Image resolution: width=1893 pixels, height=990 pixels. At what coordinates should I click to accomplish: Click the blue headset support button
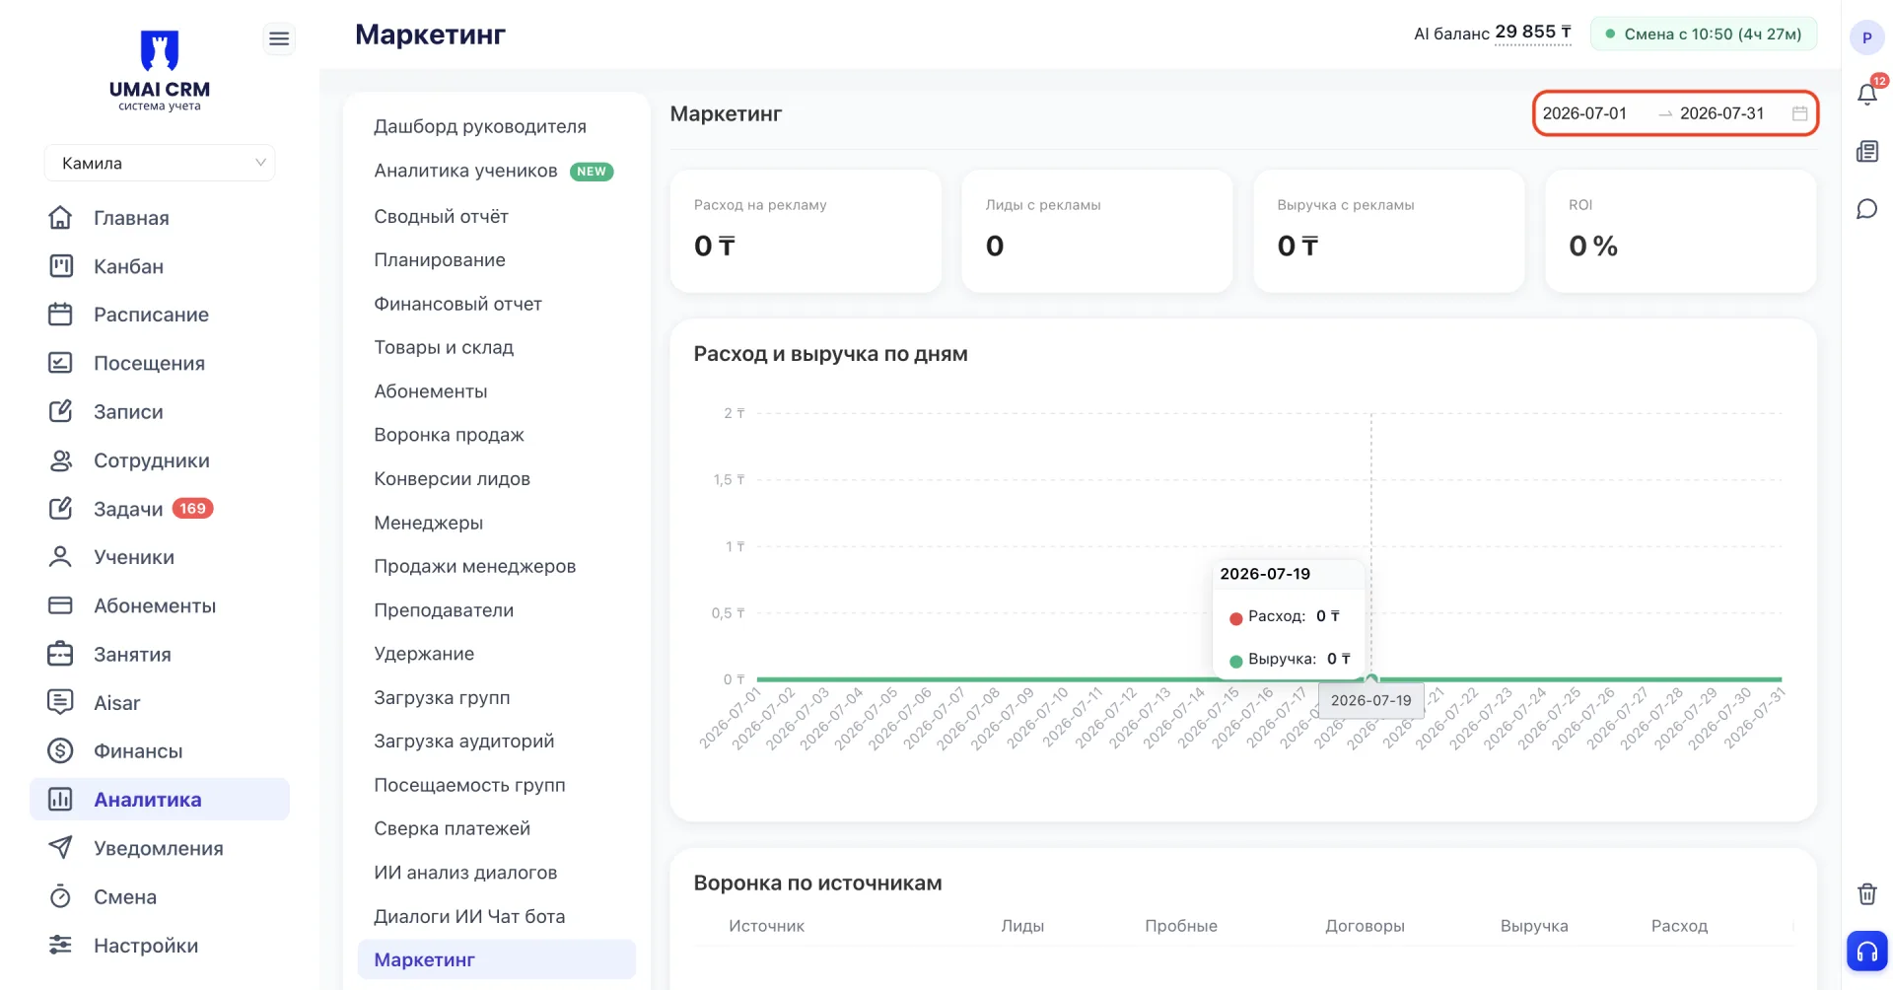tap(1867, 952)
